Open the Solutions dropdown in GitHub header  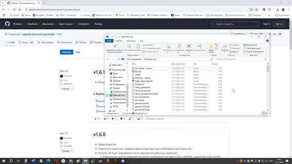[x=33, y=24]
